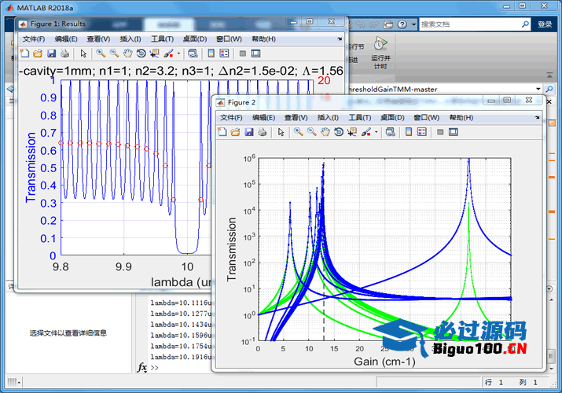
Task: Select Pan hand tool in Figure 1 toolbar
Action: 127,53
